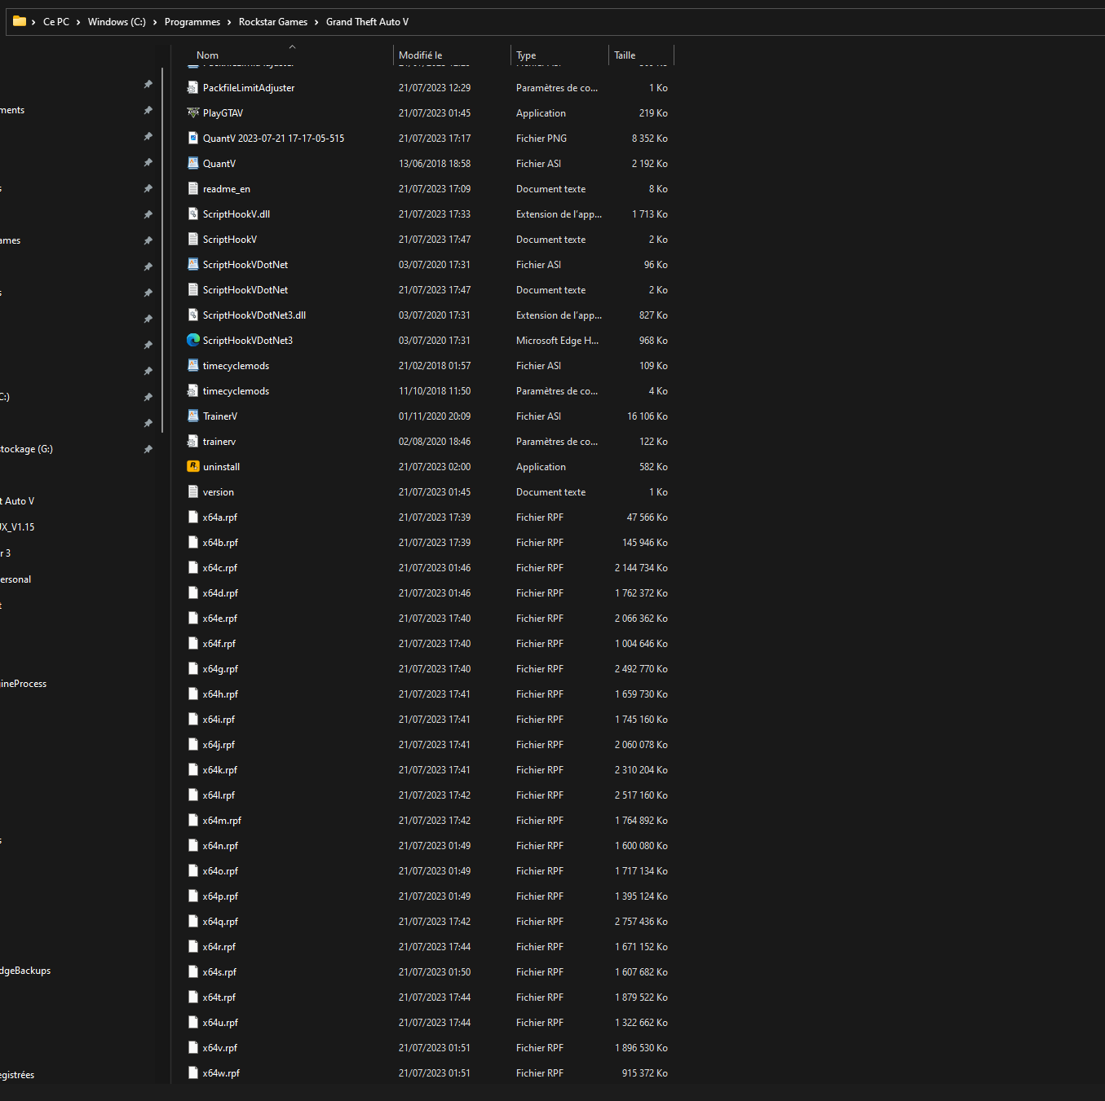
Task: Select the timecyclemods ASI file row
Action: pyautogui.click(x=236, y=366)
